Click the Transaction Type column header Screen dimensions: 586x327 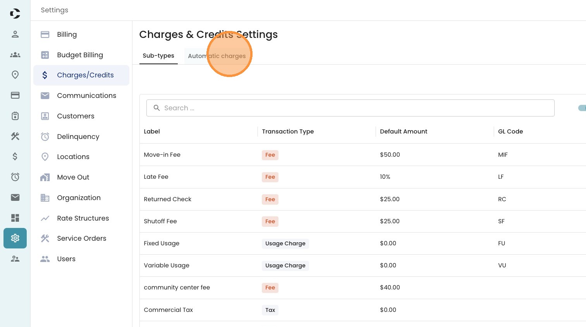coord(288,132)
